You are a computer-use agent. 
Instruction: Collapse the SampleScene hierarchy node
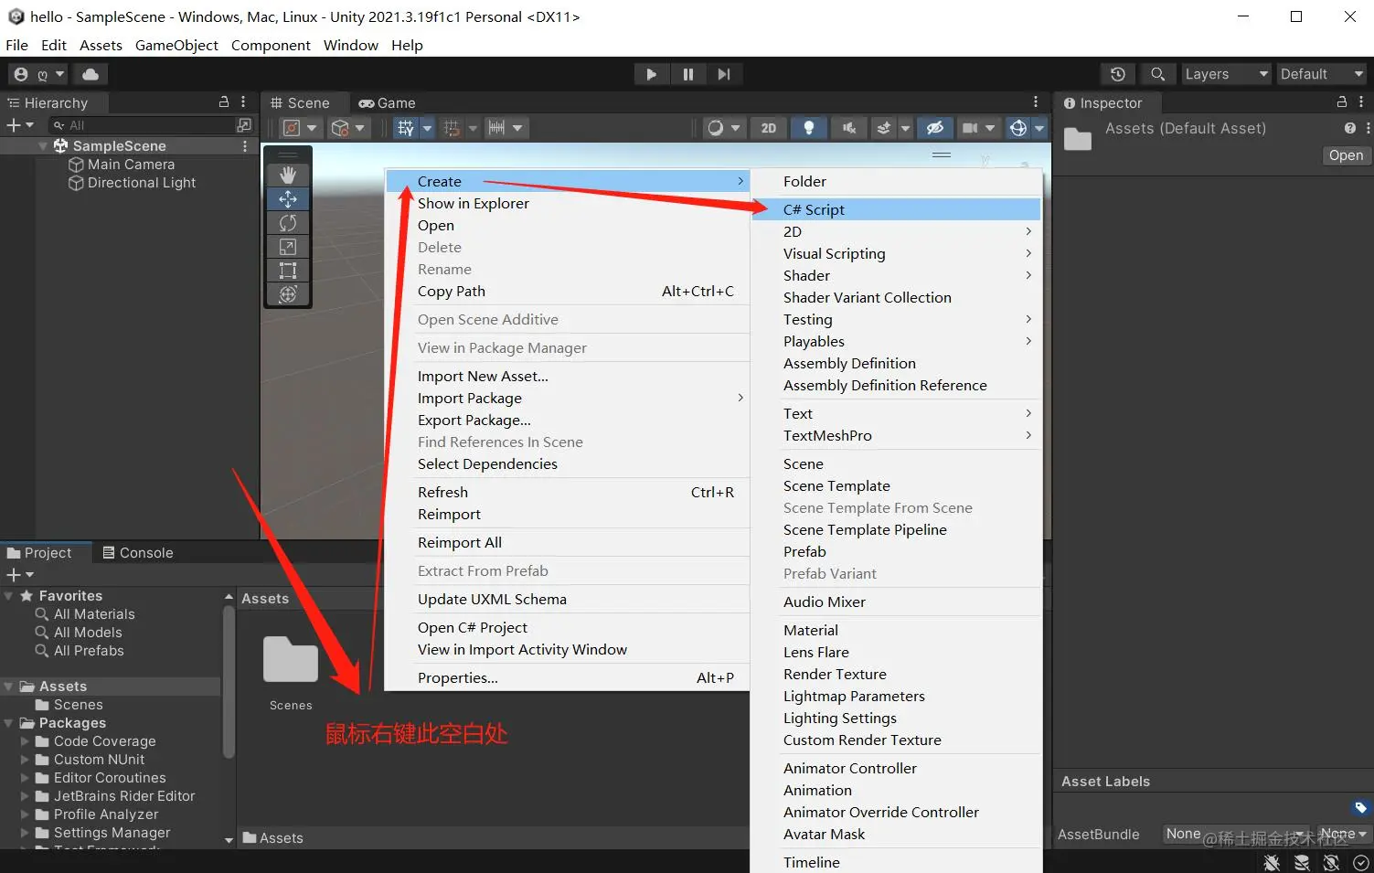pos(43,146)
